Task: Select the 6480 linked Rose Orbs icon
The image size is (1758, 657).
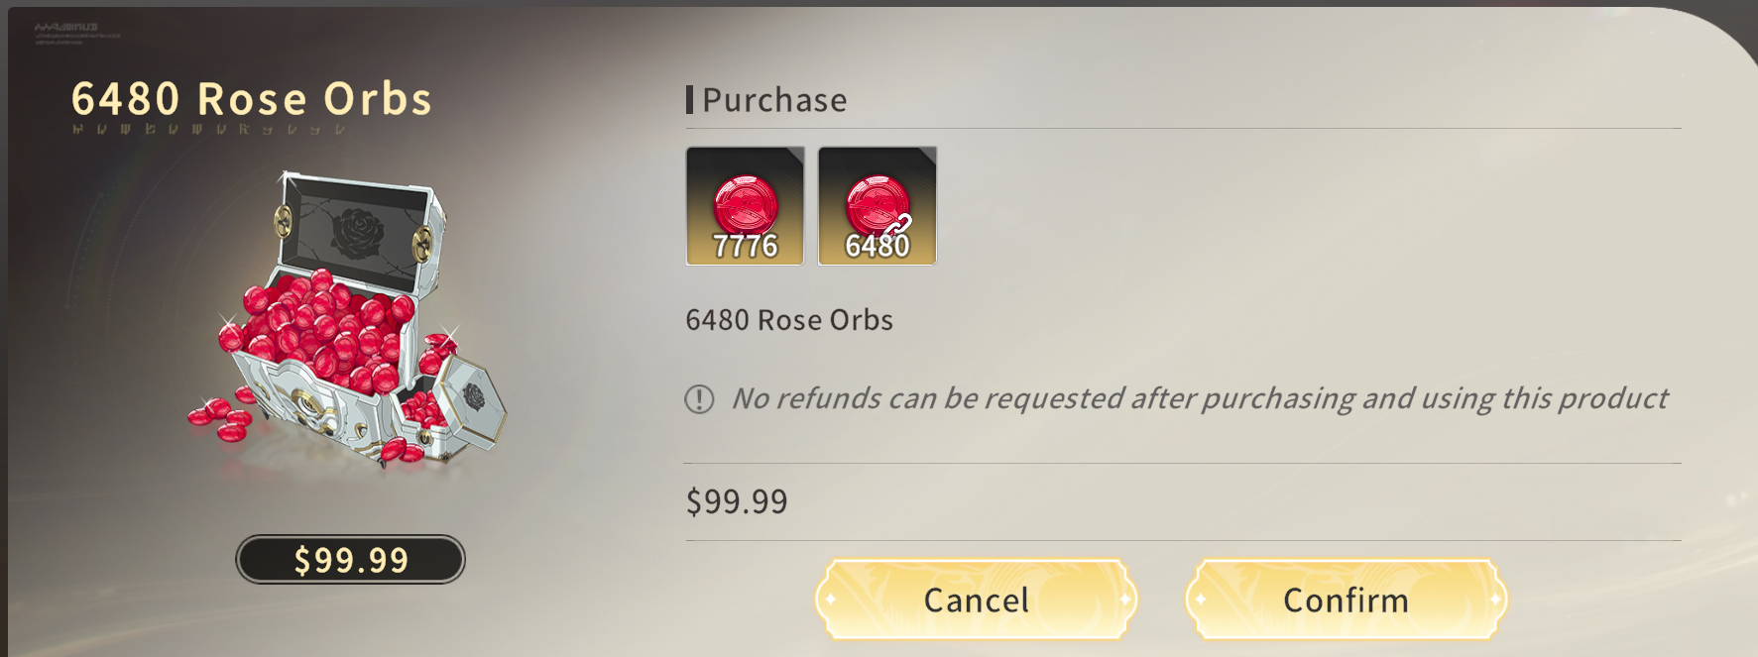Action: click(878, 206)
